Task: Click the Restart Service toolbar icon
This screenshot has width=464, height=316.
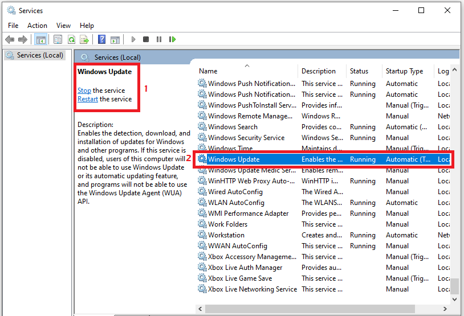Action: click(172, 39)
